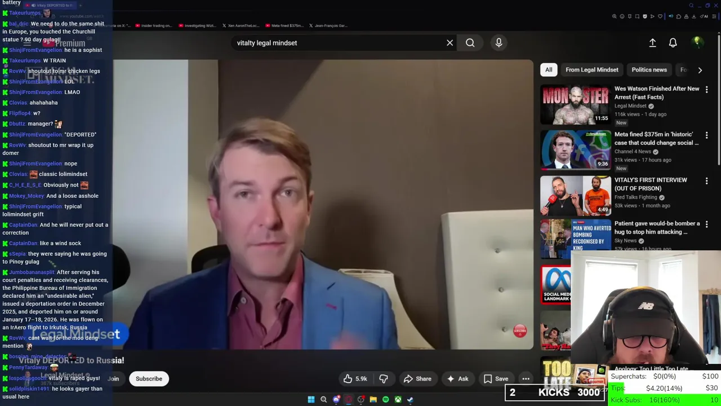The image size is (721, 406).
Task: Like the video showing 5.9k likes
Action: (355, 379)
